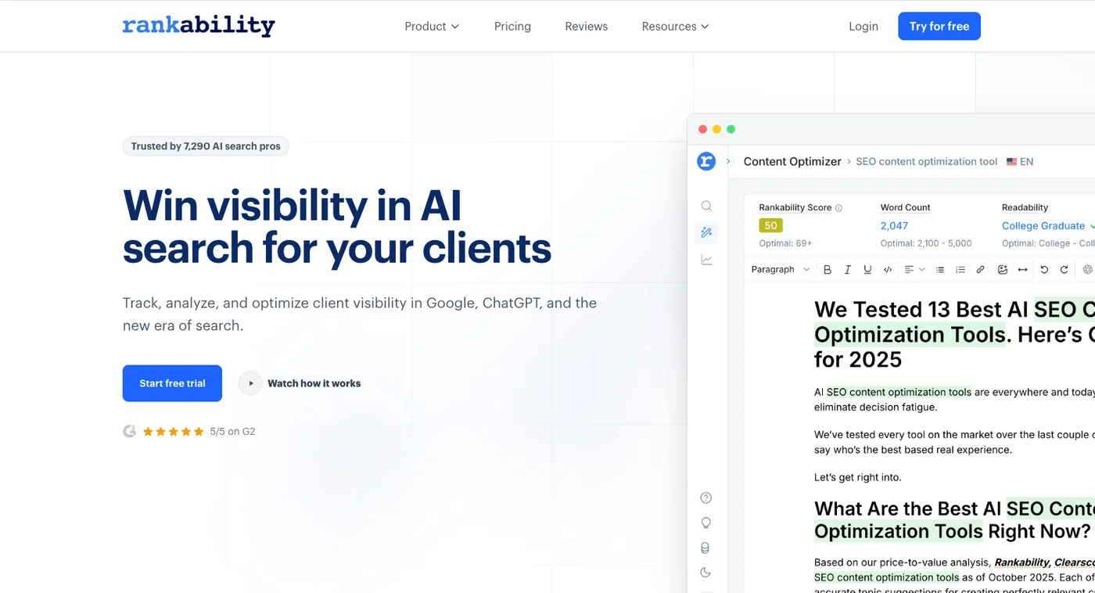Click the Optimal: 2,100 - 5,000 label
1095x593 pixels.
tap(926, 243)
